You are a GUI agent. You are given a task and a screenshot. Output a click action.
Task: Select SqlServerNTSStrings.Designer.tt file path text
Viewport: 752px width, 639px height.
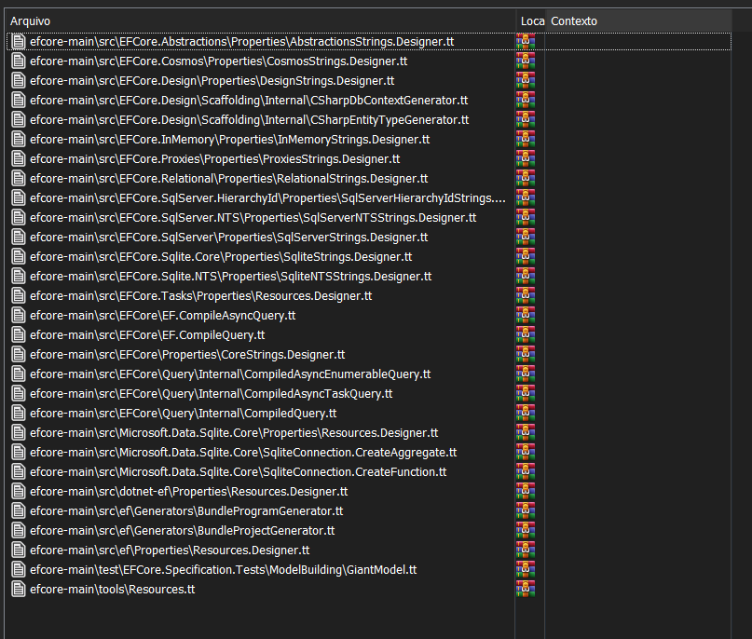253,218
